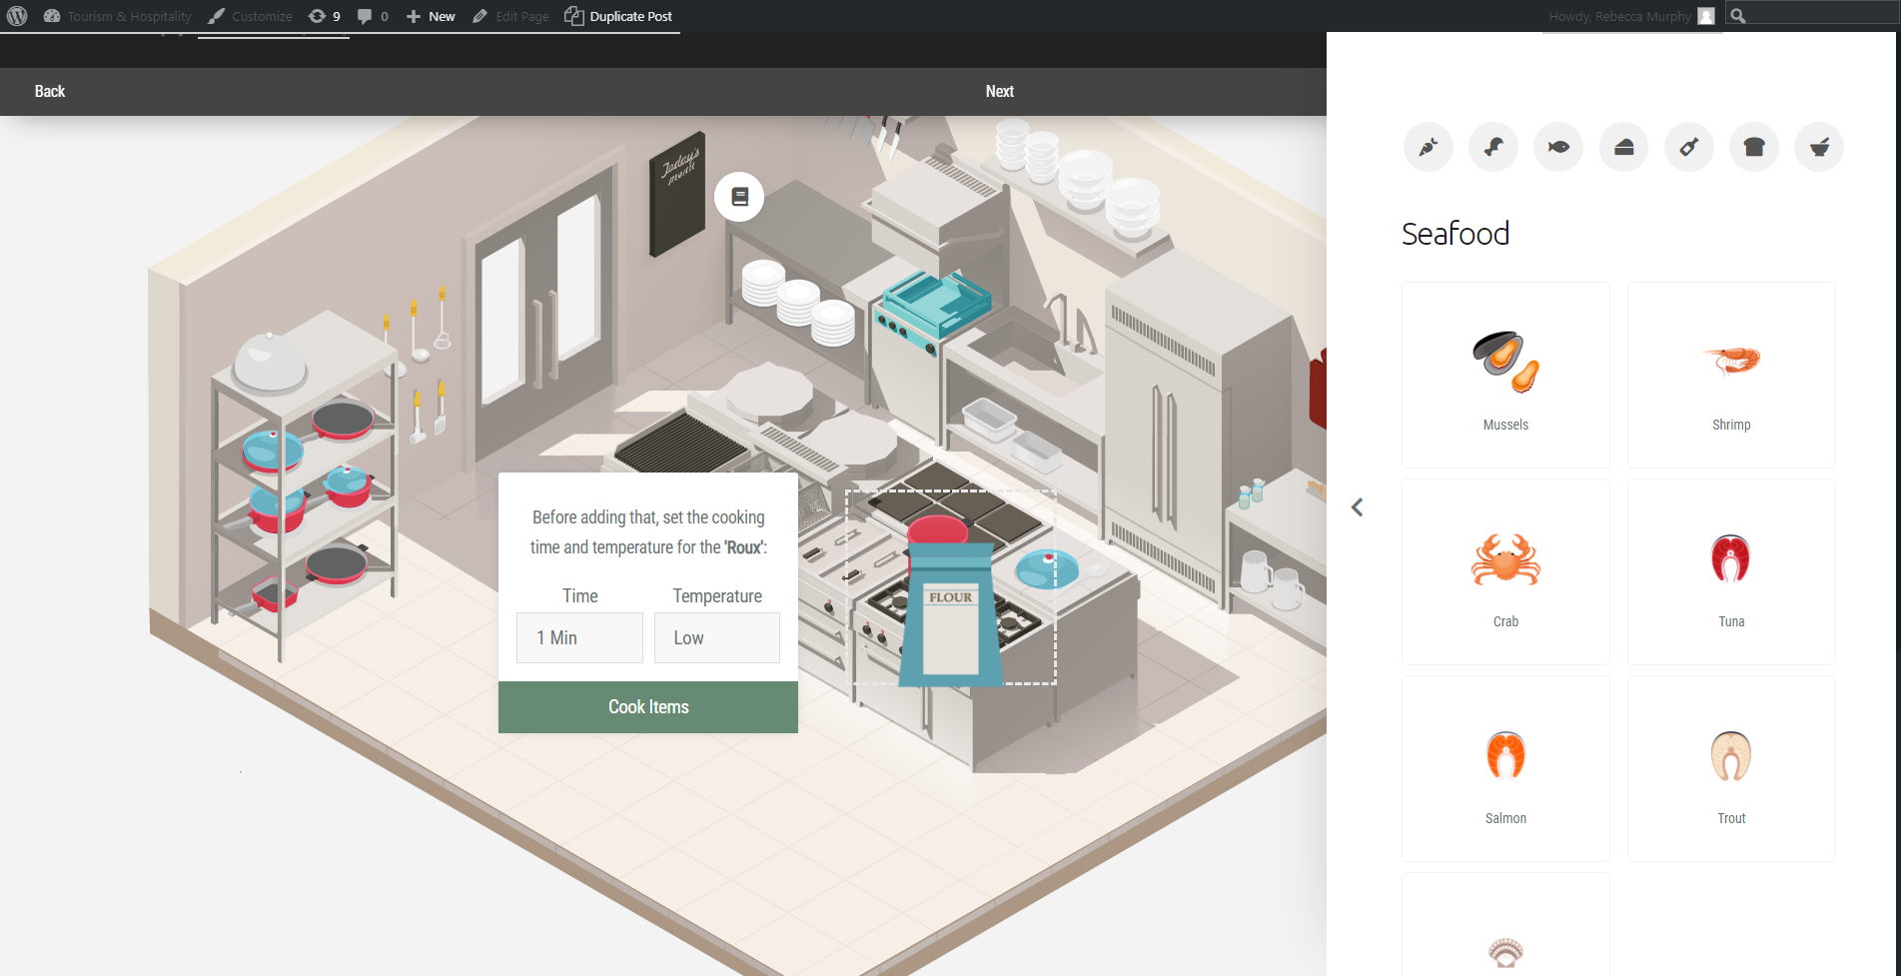The image size is (1901, 976).
Task: Select the seafood (fish) category icon
Action: click(1558, 148)
